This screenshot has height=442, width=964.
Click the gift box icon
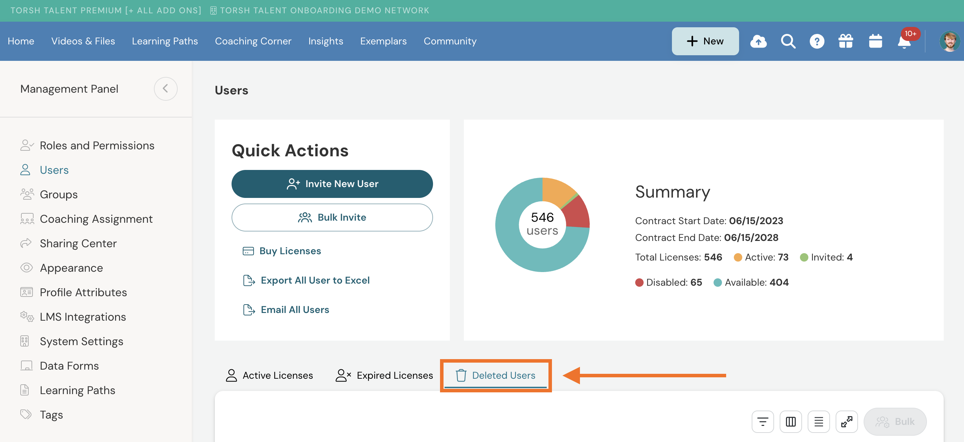pyautogui.click(x=846, y=41)
